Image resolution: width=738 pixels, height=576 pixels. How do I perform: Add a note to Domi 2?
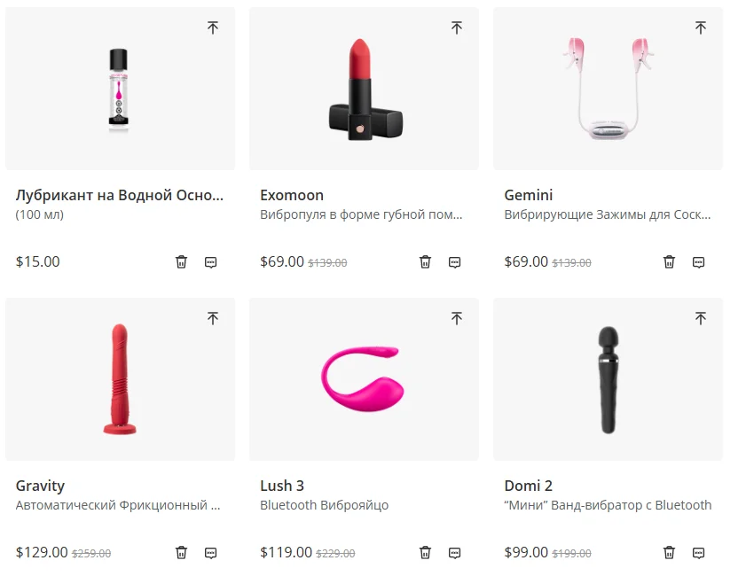698,553
